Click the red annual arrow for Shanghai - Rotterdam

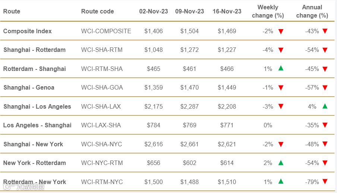pyautogui.click(x=325, y=50)
